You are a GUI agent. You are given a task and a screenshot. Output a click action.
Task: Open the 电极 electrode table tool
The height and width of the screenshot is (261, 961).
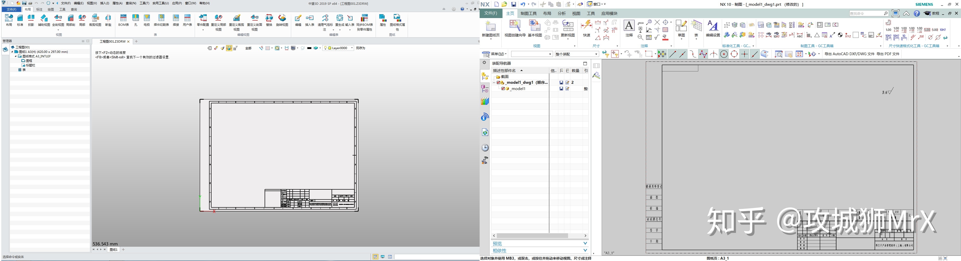[x=147, y=20]
